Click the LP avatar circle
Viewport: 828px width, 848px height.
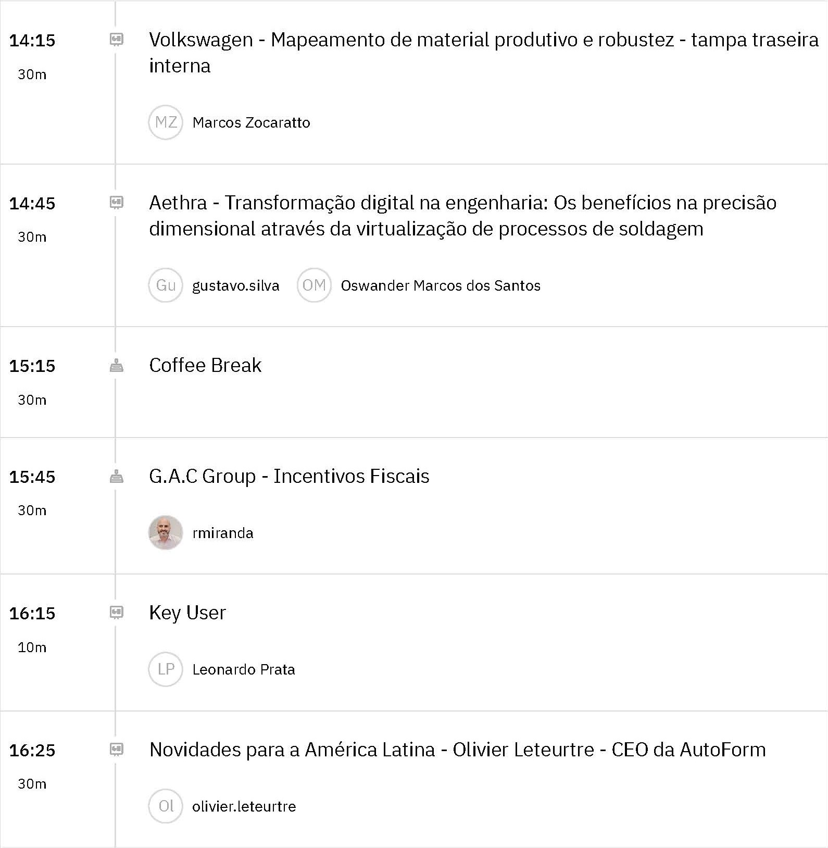pyautogui.click(x=166, y=669)
